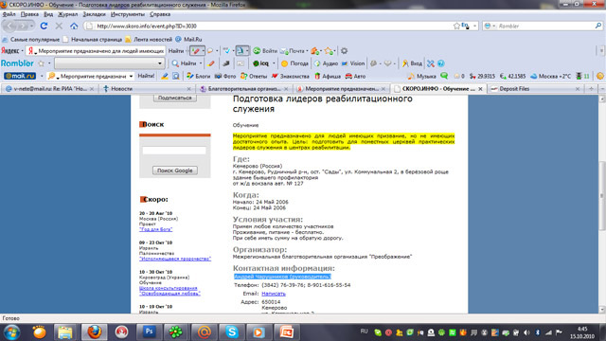The width and height of the screenshot is (606, 341).
Task: Open the ICQ toolbar icon
Action: click(x=261, y=63)
